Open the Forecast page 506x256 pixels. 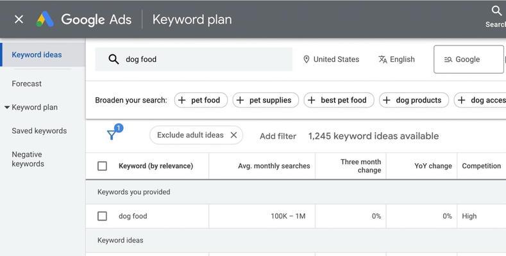(27, 84)
